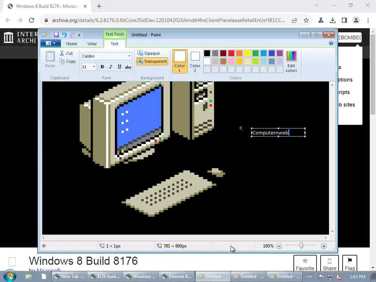Open the Windows Start orb
The image size is (376, 282).
[10, 276]
